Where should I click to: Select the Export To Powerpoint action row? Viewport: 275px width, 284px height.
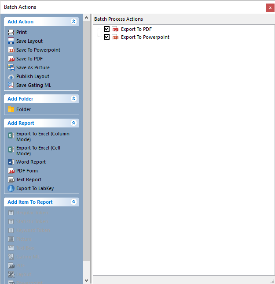pos(145,37)
